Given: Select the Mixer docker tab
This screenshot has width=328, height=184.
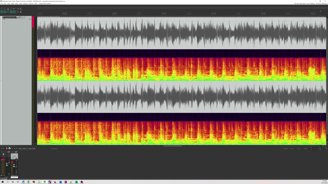Looking at the screenshot, I should [x=4, y=179].
